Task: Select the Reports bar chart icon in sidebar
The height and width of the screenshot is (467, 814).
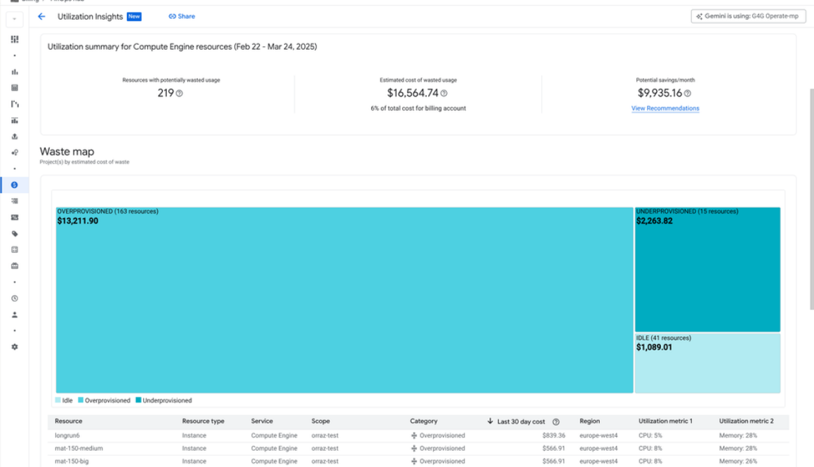Action: pyautogui.click(x=14, y=71)
